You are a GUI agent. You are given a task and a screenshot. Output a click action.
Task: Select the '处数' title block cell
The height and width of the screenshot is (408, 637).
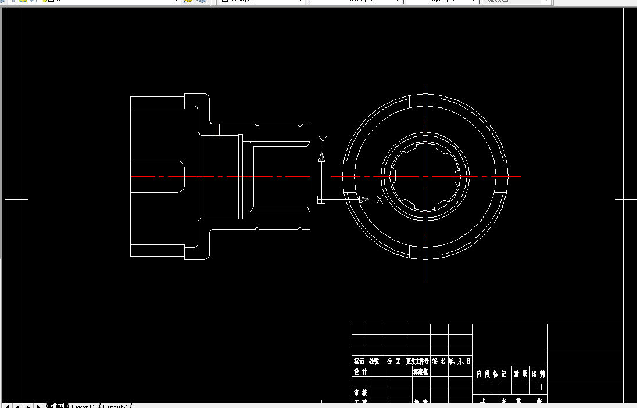(374, 361)
